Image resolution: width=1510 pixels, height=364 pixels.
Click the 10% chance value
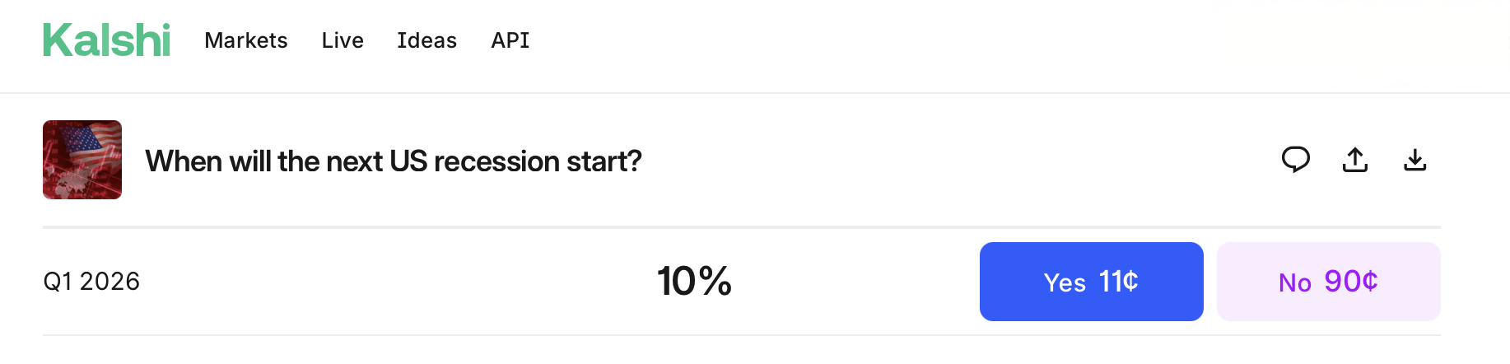coord(694,282)
